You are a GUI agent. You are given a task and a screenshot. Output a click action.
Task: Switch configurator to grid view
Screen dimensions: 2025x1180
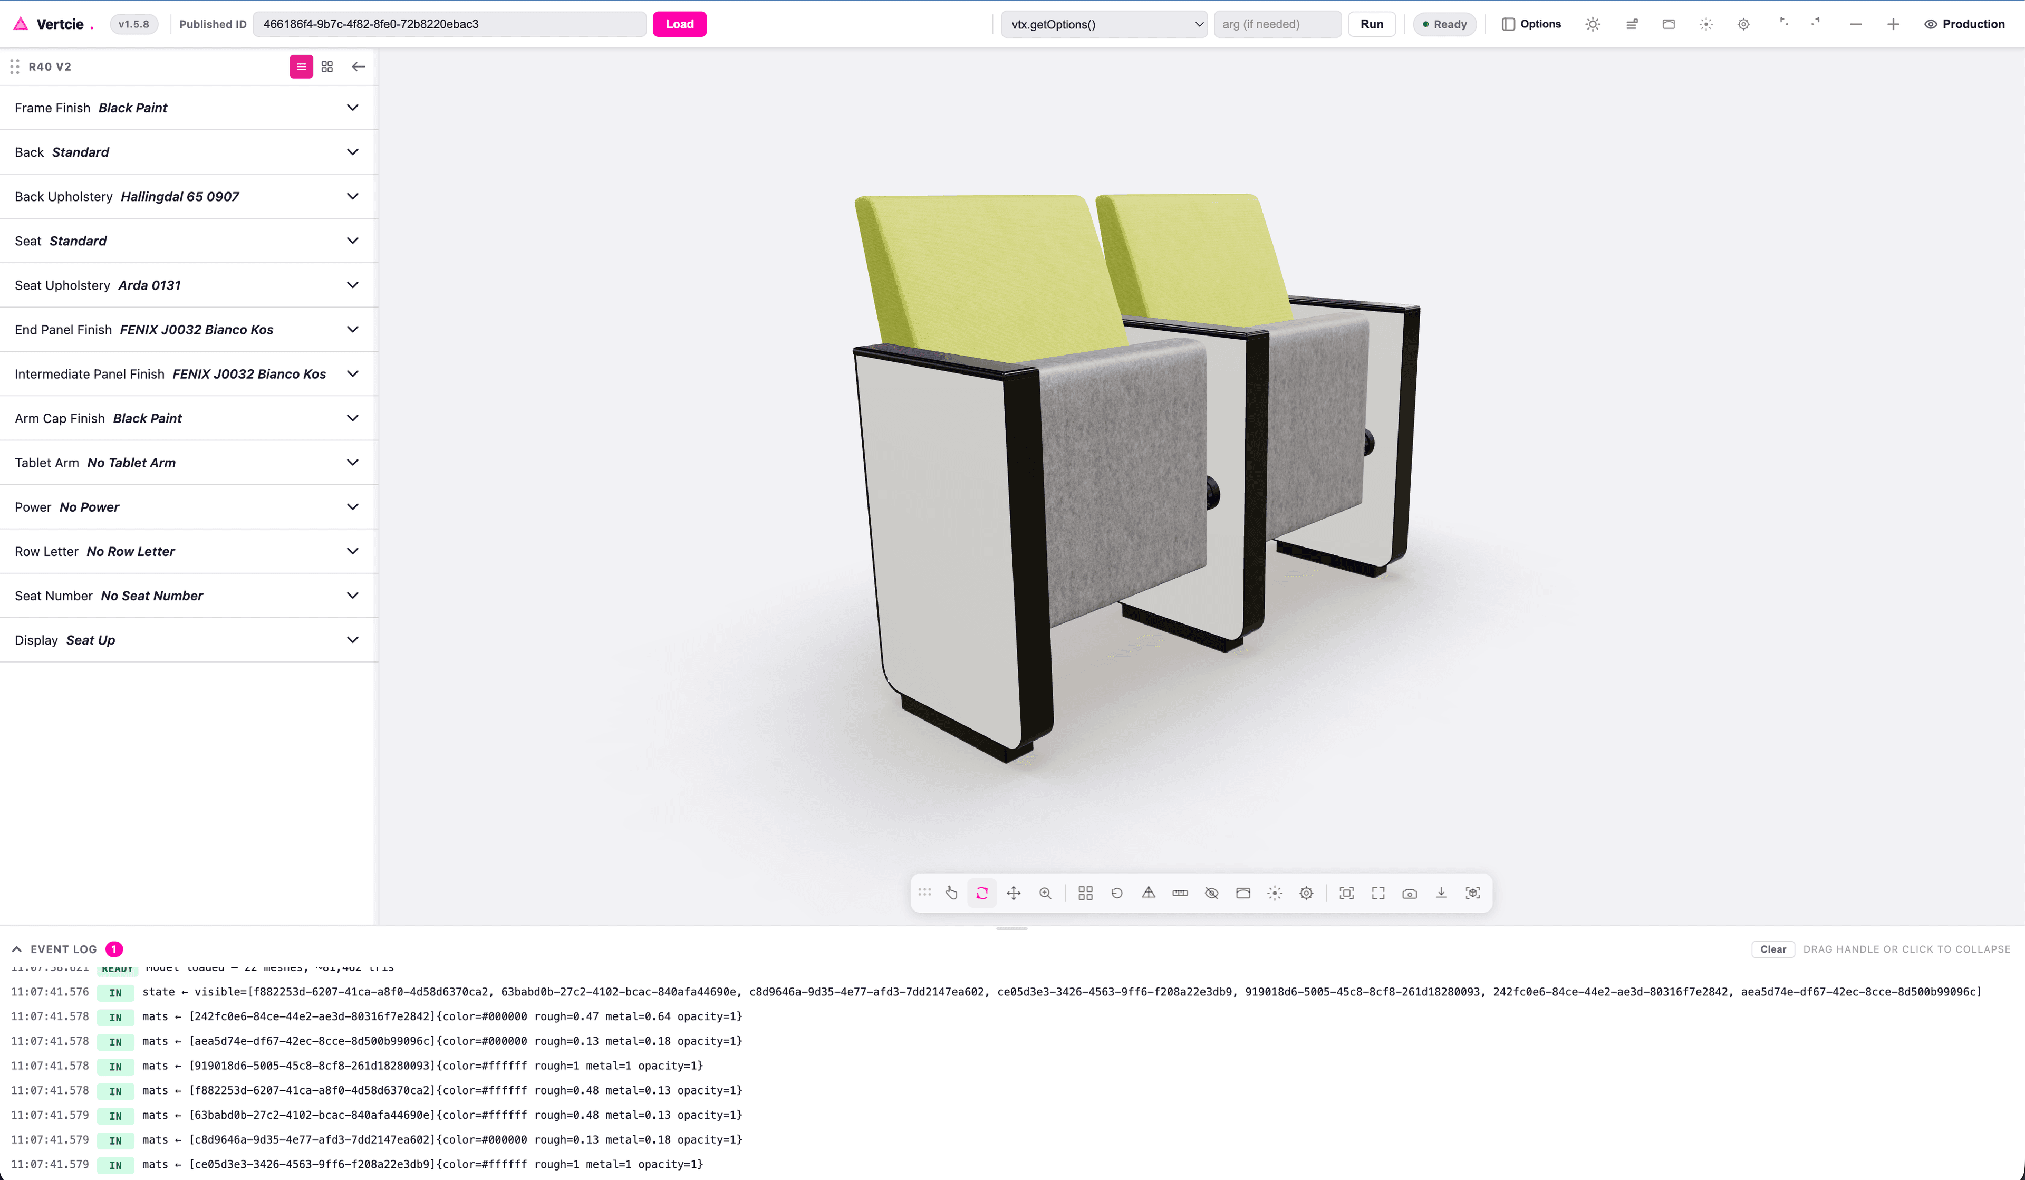[327, 66]
